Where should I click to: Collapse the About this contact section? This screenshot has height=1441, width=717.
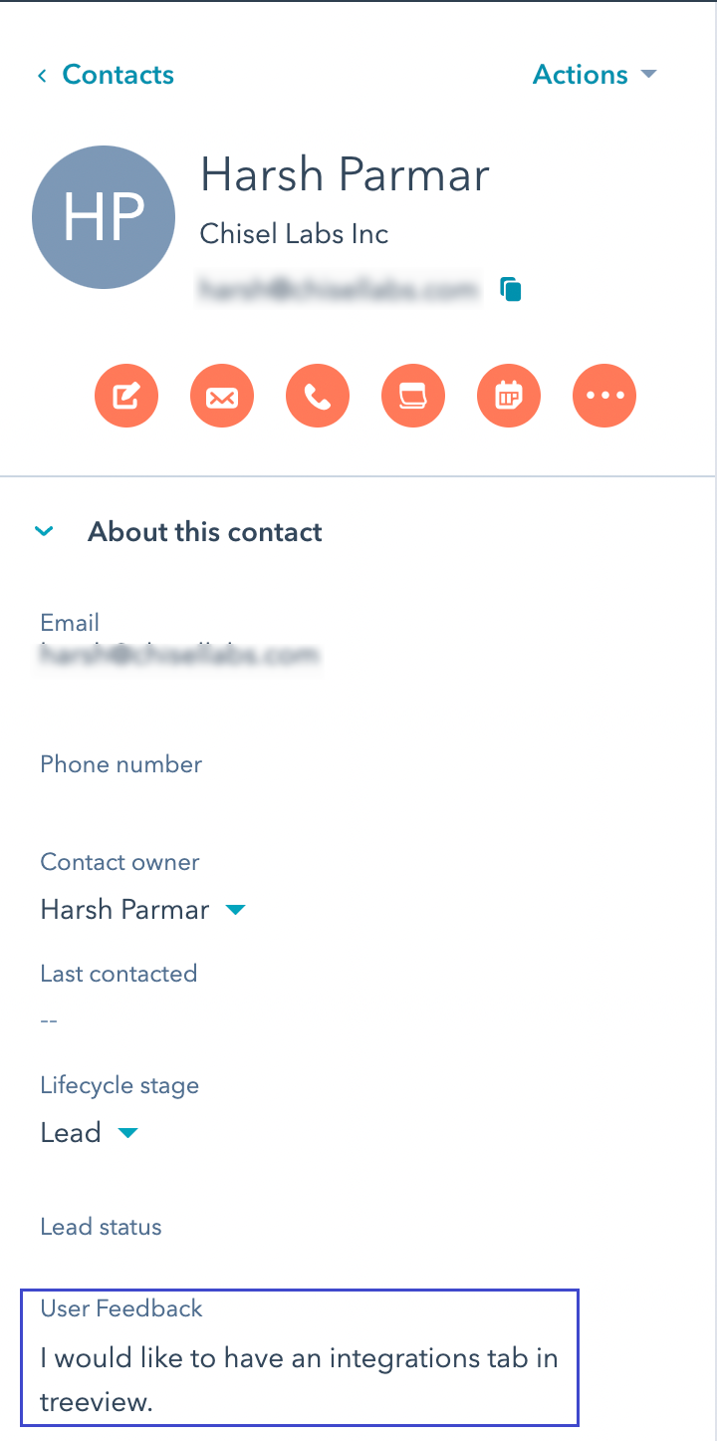44,531
